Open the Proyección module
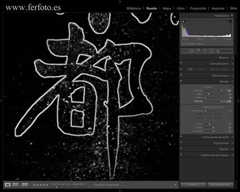 (x=198, y=8)
